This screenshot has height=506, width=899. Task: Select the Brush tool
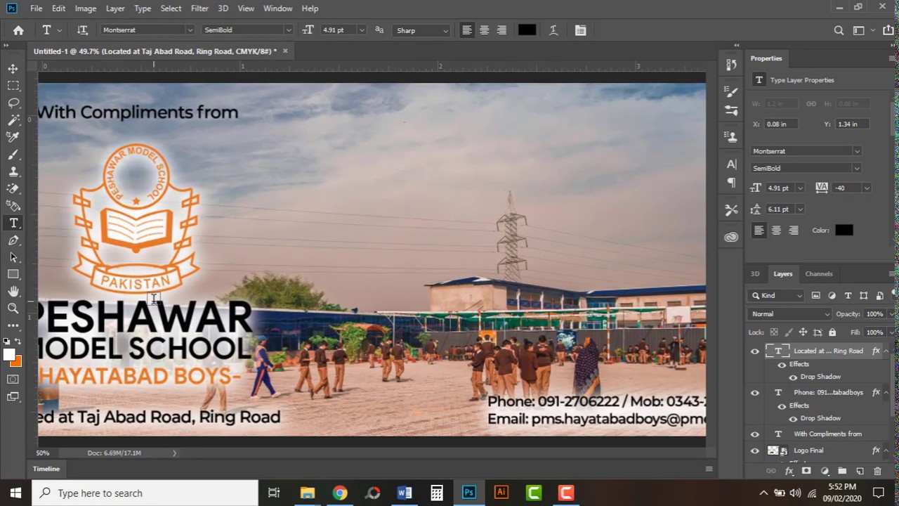pyautogui.click(x=13, y=155)
